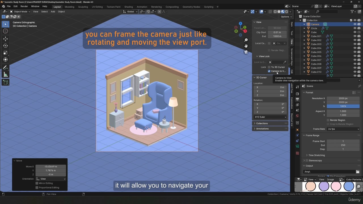Select the Select Box tool
Image resolution: width=363 pixels, height=204 pixels.
tap(5, 24)
